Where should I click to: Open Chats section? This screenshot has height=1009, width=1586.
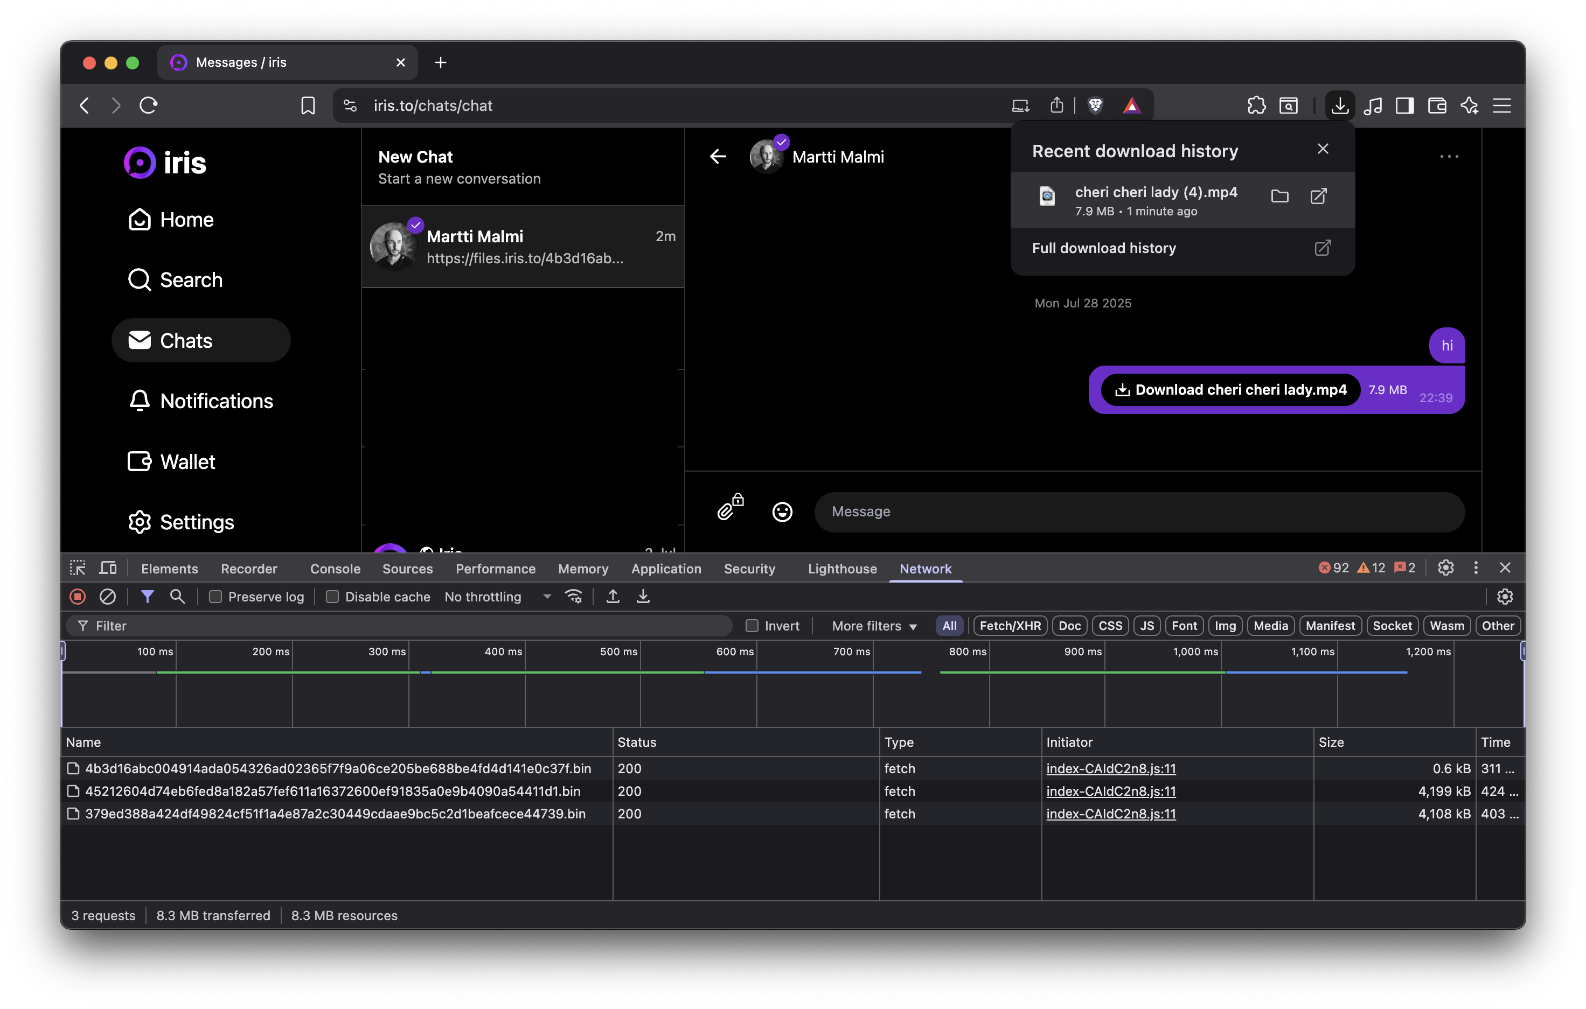click(201, 340)
